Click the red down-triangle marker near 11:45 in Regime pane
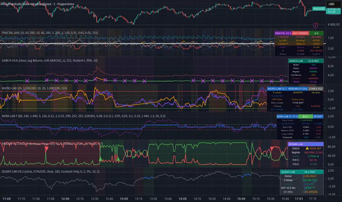The image size is (342, 202). click(x=47, y=149)
